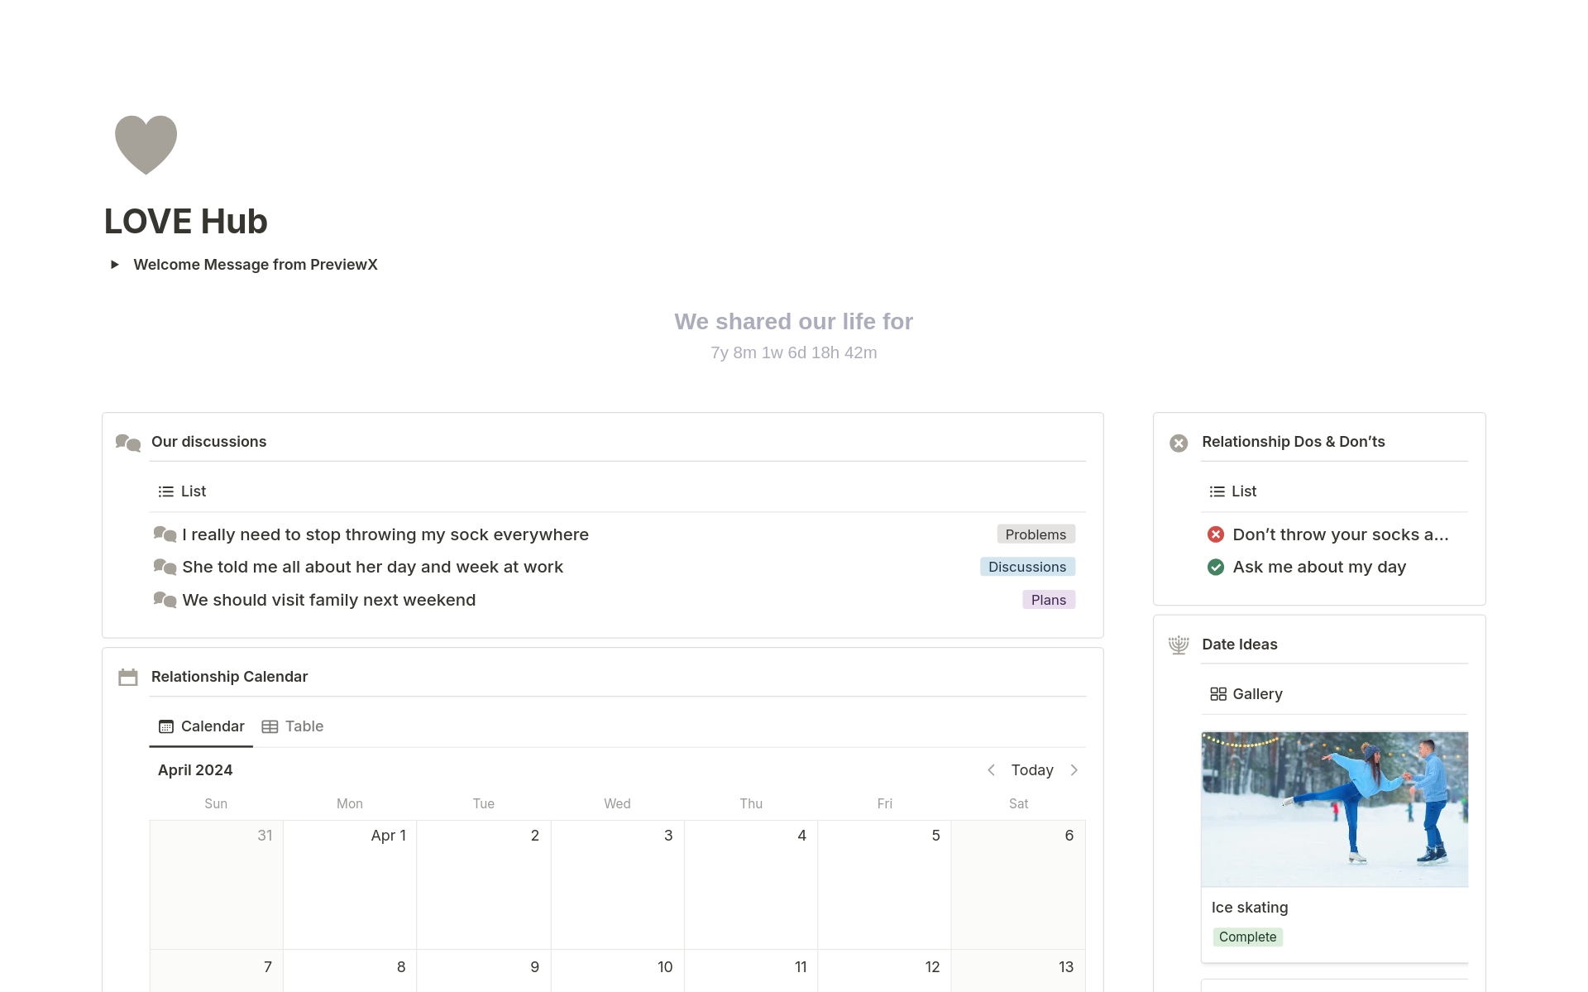Click the Date Ideas menorah icon
1588x992 pixels.
[x=1178, y=645]
